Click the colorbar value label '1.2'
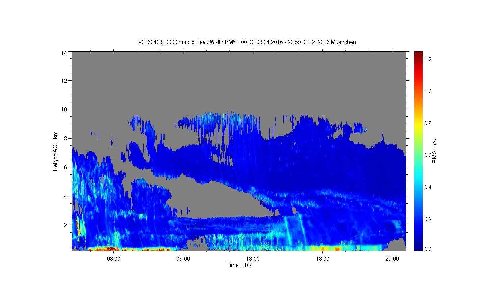The image size is (503, 302). pos(428,60)
